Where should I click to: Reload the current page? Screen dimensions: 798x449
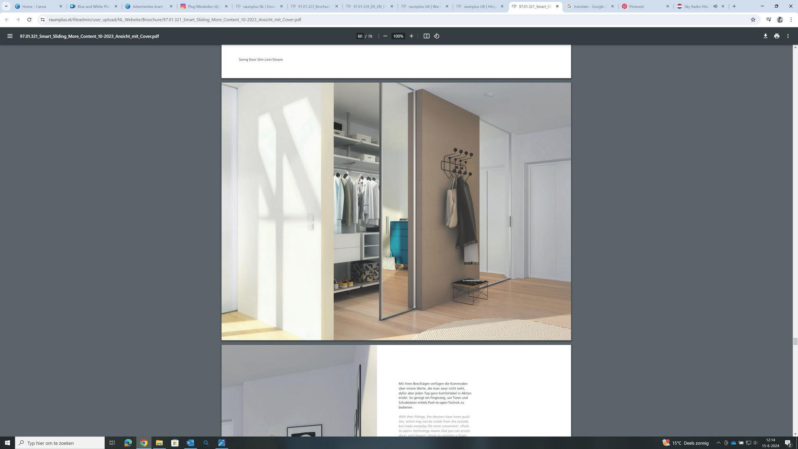[x=29, y=20]
